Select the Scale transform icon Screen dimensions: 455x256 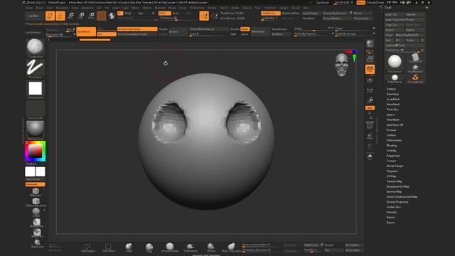81,16
